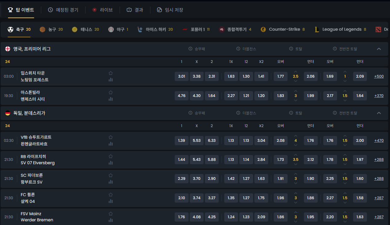Switch to the 예정된 경기 tab
This screenshot has height=225, width=390.
tap(63, 10)
